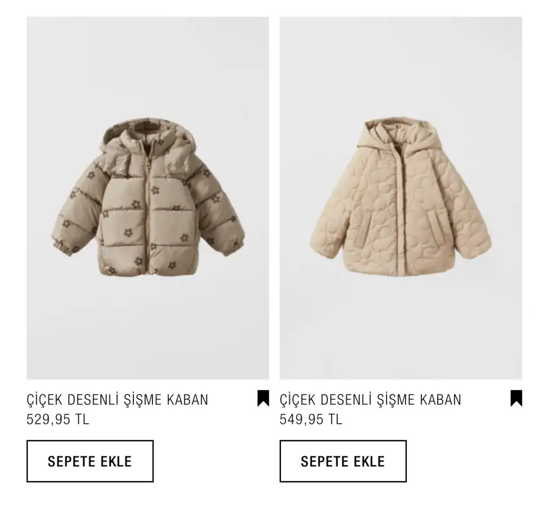Click the gray background above the puffer jacket

(x=148, y=66)
